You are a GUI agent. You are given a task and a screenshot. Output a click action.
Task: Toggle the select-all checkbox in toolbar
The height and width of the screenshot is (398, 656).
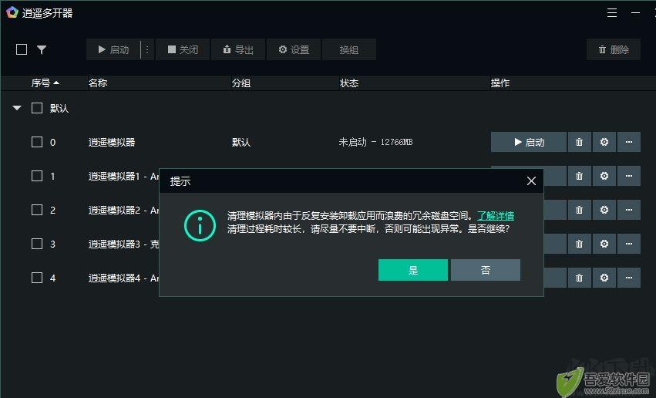[x=22, y=49]
